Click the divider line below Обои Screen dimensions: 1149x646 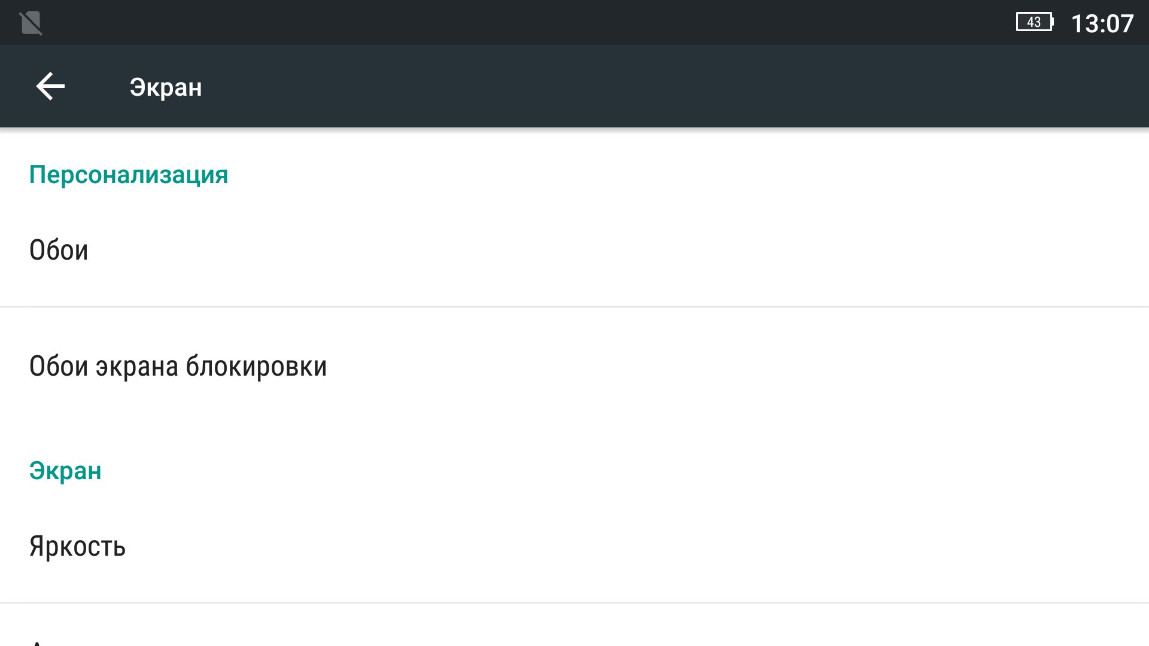tap(574, 307)
